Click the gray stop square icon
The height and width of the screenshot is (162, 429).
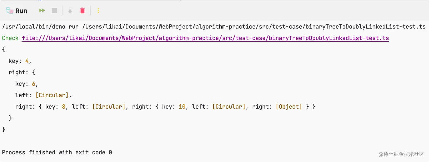(x=54, y=10)
